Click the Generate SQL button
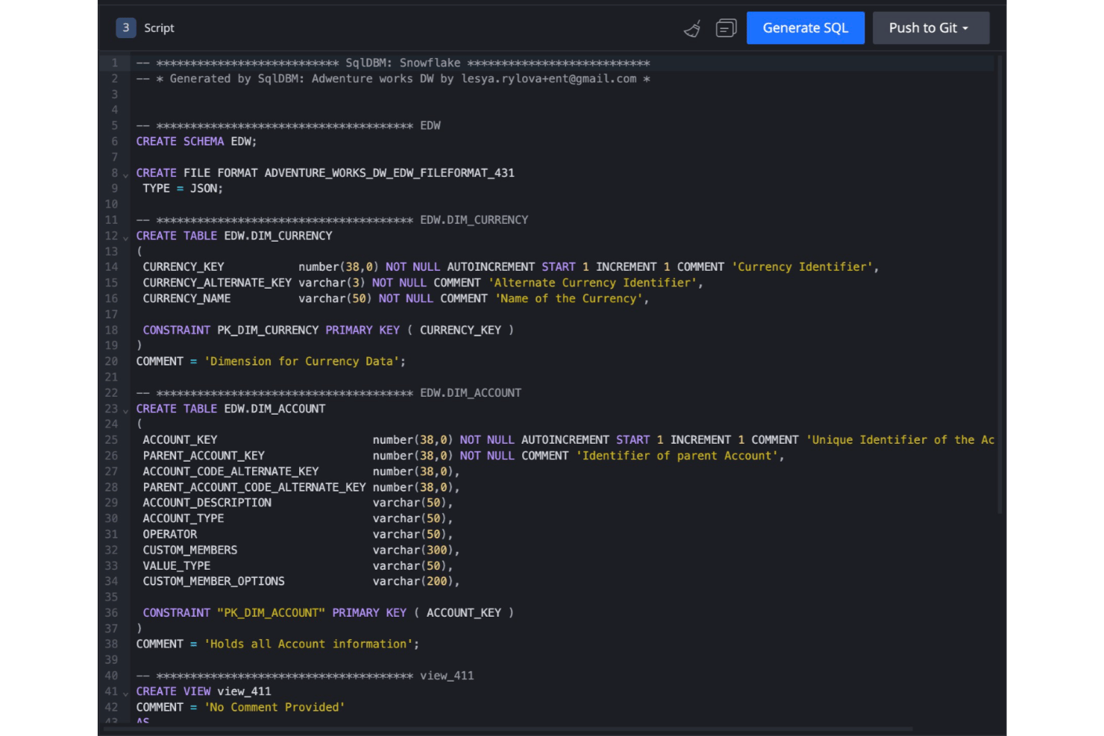Image resolution: width=1104 pixels, height=736 pixels. point(806,28)
